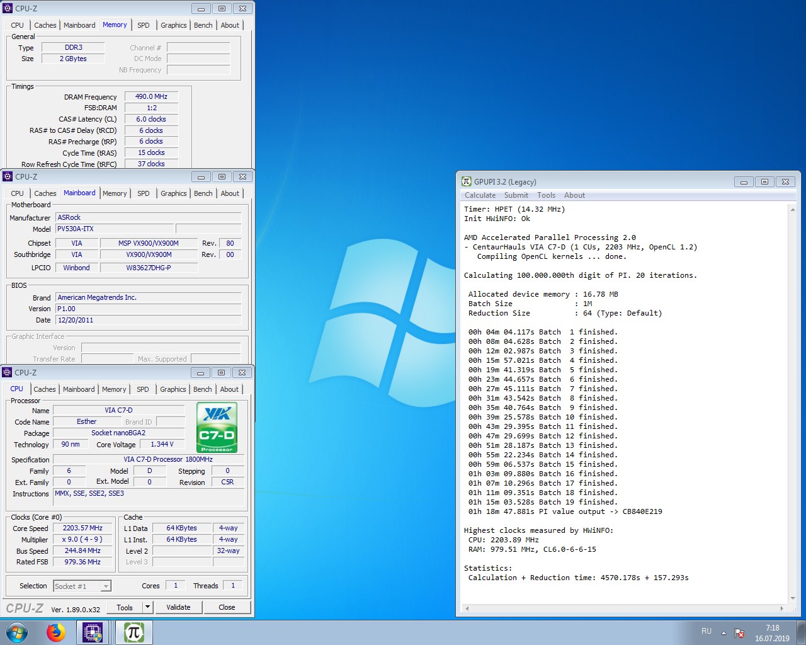Click the PV530A-ITX model field
The width and height of the screenshot is (806, 645).
click(x=115, y=229)
